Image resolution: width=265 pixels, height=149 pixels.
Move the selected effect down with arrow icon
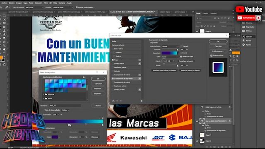coord(120,101)
